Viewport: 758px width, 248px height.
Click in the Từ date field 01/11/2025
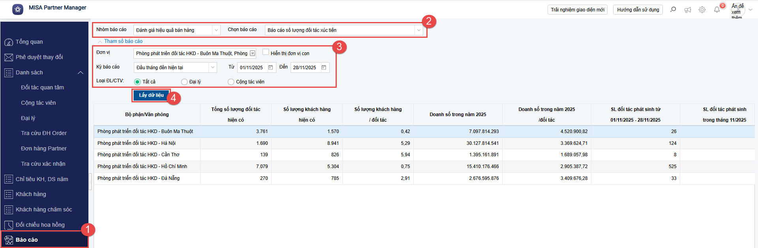pos(251,68)
